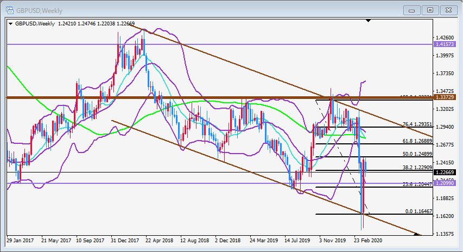Viewport: 463px width, 252px height.
Task: Select the 1.41573 purple price label
Action: click(445, 44)
